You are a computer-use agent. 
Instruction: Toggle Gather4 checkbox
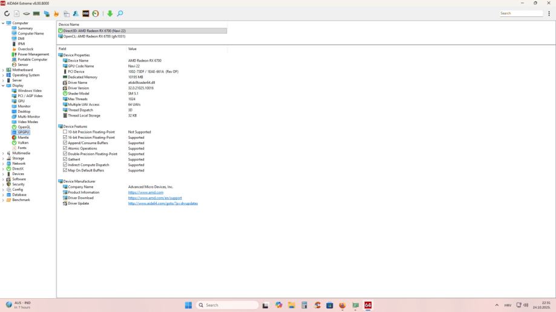click(65, 159)
